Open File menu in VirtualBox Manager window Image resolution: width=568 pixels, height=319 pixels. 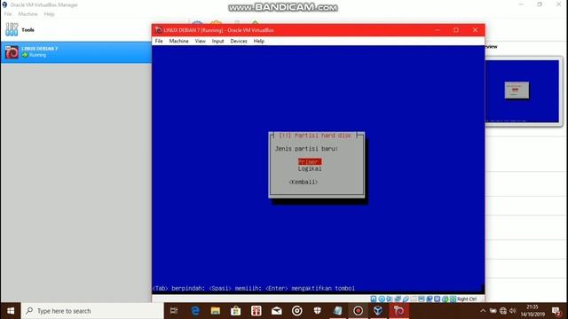[8, 14]
